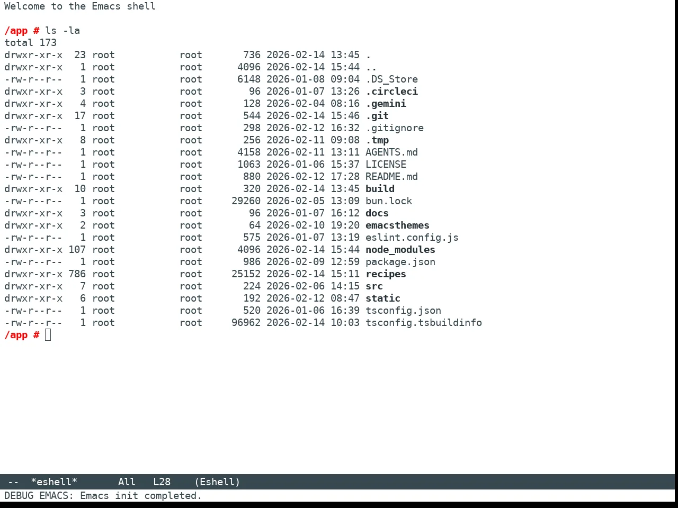
Task: Select the AGENTS.md file name
Action: pyautogui.click(x=391, y=152)
